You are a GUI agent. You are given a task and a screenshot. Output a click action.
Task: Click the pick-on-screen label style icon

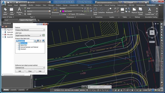(43, 41)
